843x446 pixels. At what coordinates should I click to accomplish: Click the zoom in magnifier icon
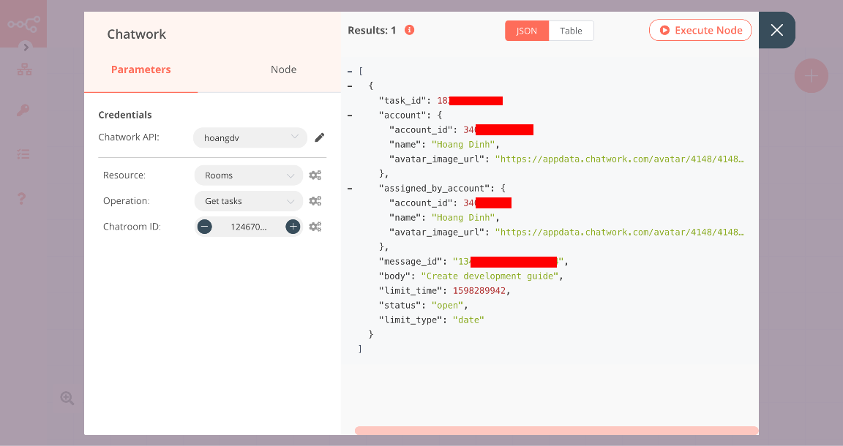click(67, 398)
